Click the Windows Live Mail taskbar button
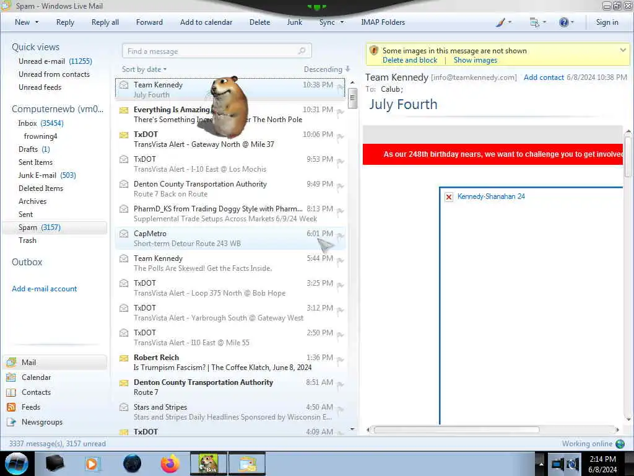Screen dimensions: 634x476 coord(247,464)
